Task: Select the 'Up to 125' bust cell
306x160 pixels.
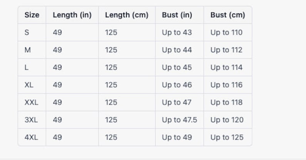Action: click(227, 137)
